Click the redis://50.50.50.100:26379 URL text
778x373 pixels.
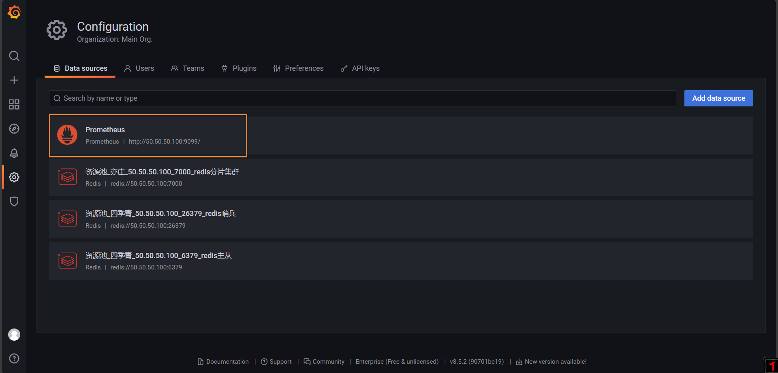point(148,226)
